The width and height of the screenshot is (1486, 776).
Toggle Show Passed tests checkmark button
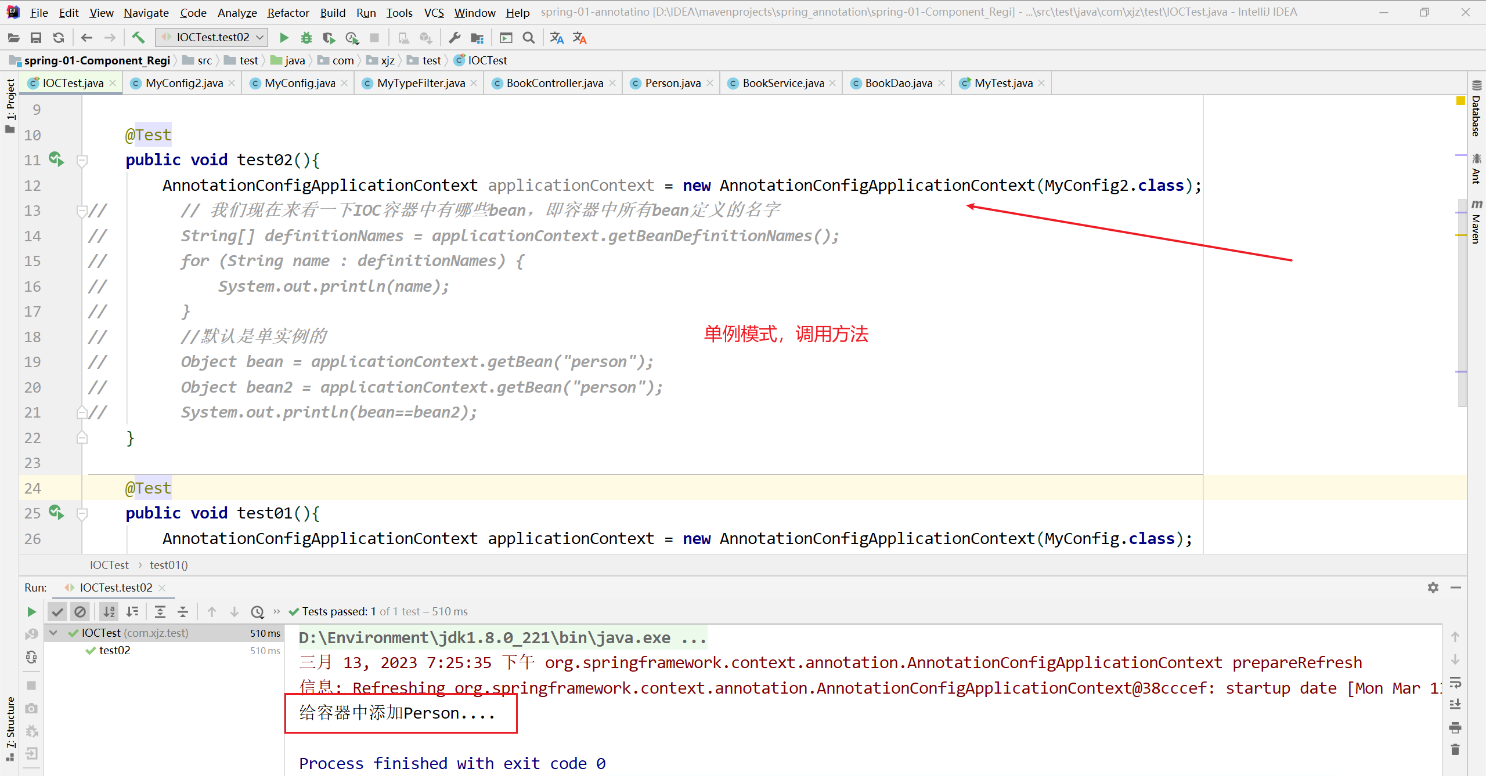click(x=57, y=612)
